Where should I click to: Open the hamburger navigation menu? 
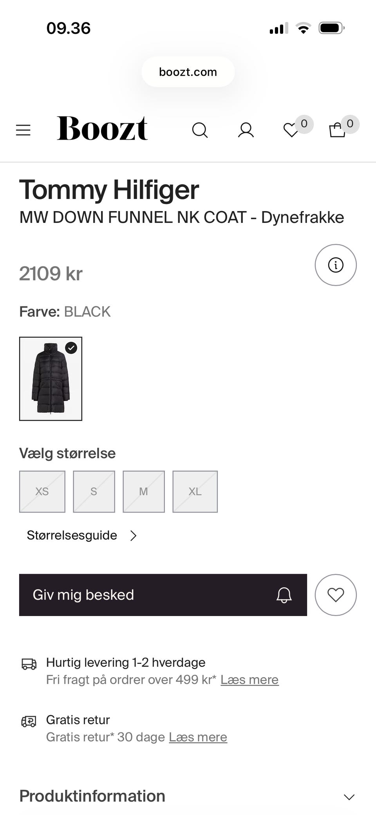[23, 130]
